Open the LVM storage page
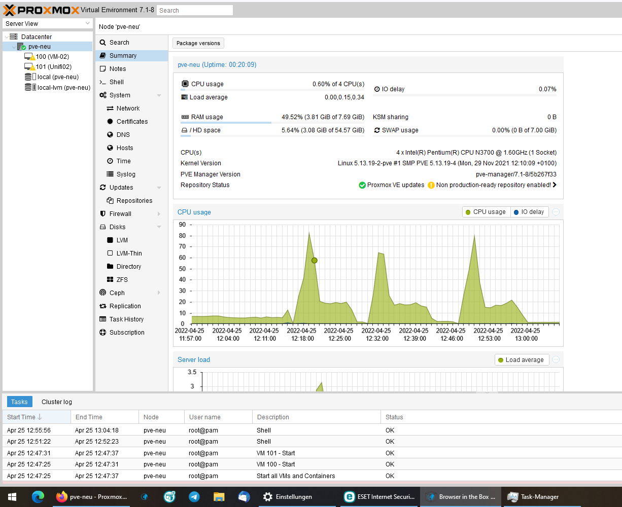Viewport: 622px width, 507px height. click(131, 240)
